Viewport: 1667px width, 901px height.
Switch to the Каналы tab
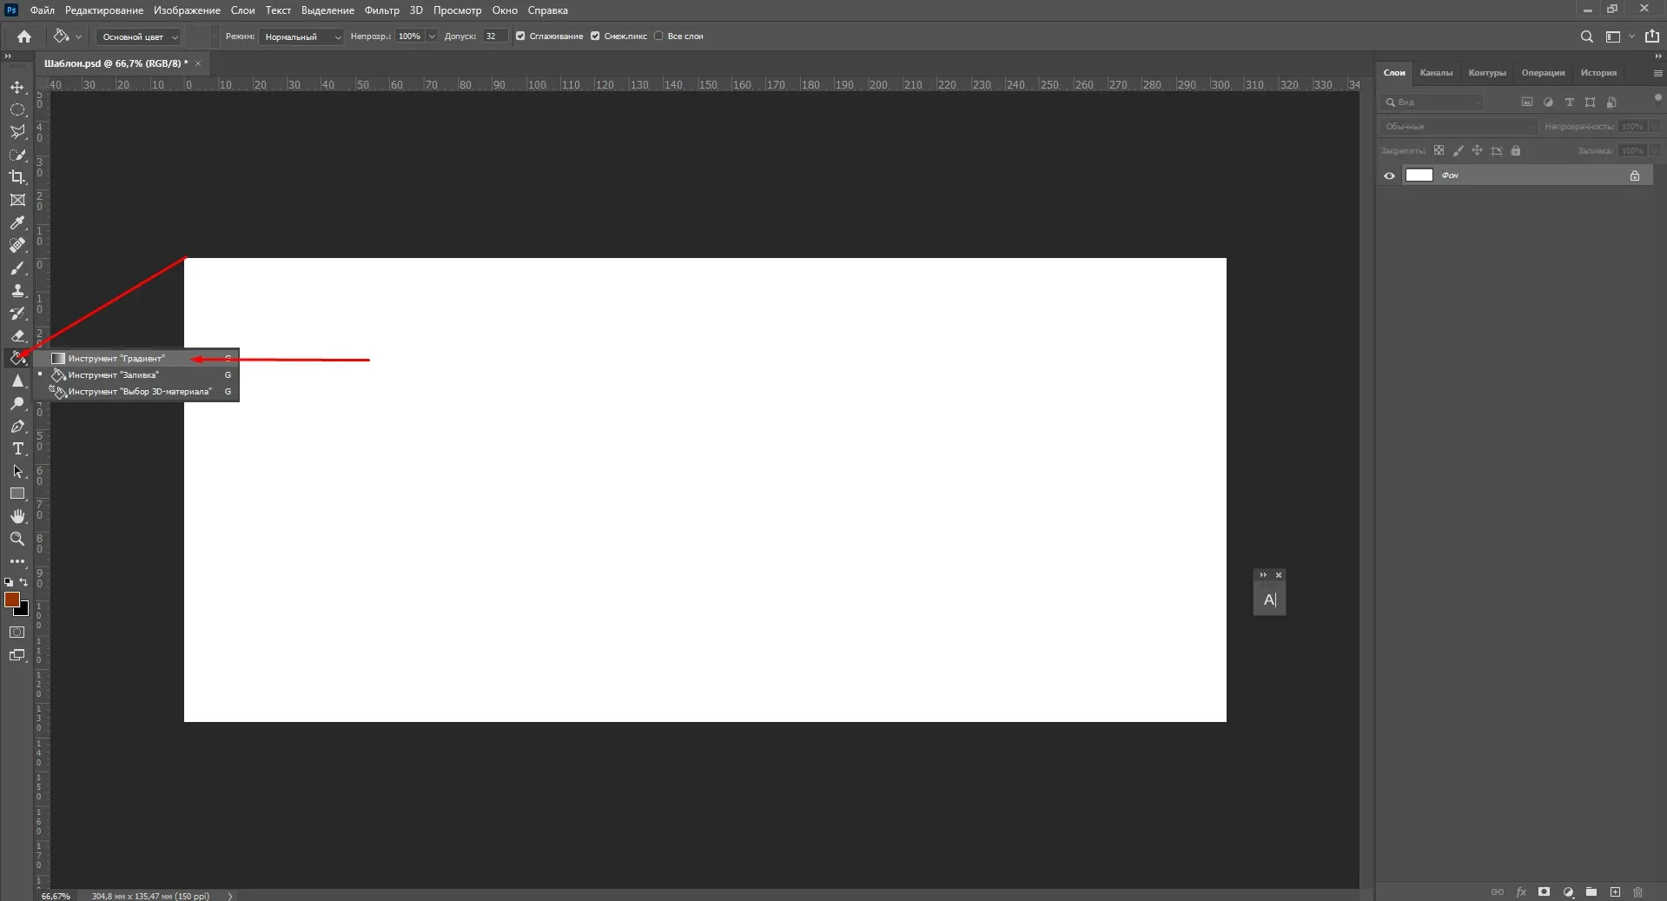click(1436, 73)
